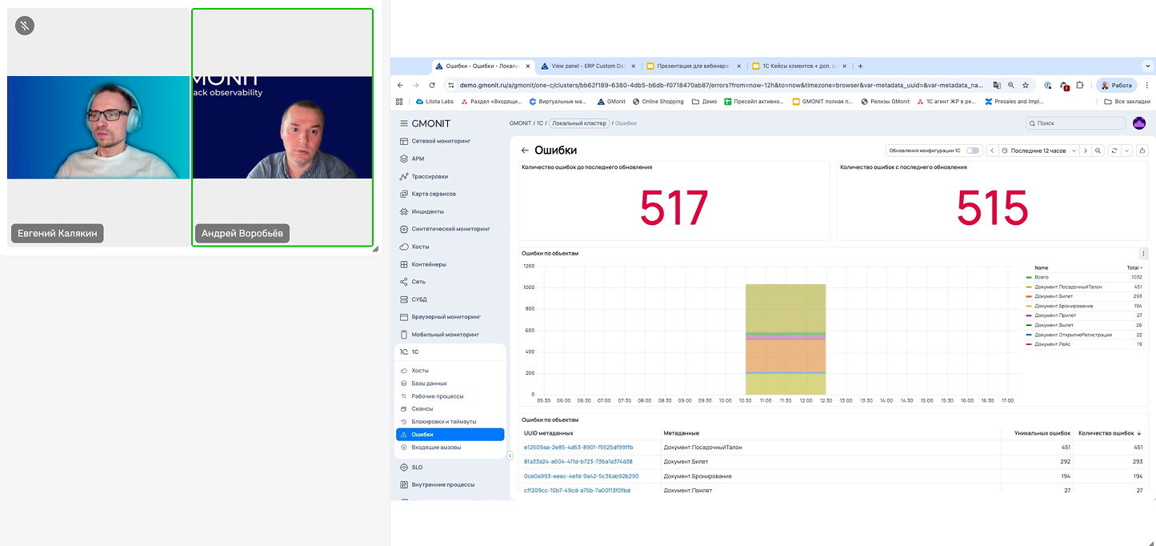1156x546 pixels.
Task: Open the purple user avatar menu
Action: [1139, 123]
